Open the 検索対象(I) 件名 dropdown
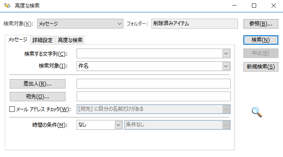This screenshot has height=157, width=283. coord(153,66)
